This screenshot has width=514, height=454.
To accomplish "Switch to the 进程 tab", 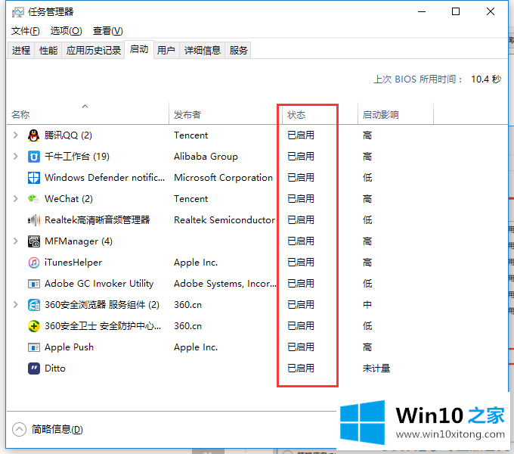I will (x=21, y=51).
